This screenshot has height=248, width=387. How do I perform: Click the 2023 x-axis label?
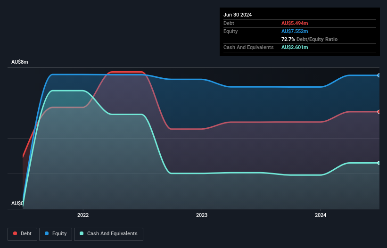tap(202, 215)
